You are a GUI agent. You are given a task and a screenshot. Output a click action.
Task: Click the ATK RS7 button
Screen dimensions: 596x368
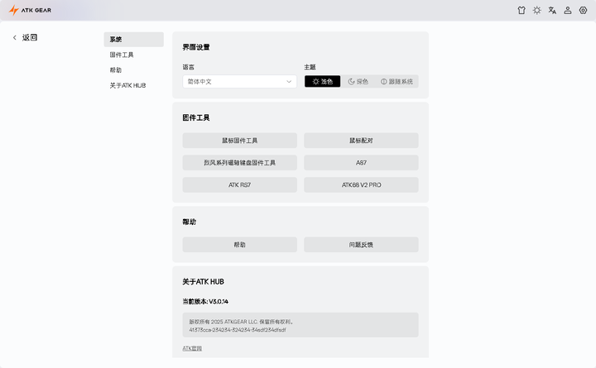(x=239, y=185)
